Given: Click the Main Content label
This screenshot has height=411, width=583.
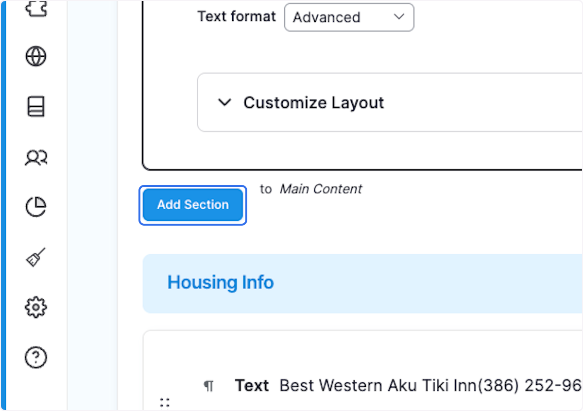Looking at the screenshot, I should point(321,189).
